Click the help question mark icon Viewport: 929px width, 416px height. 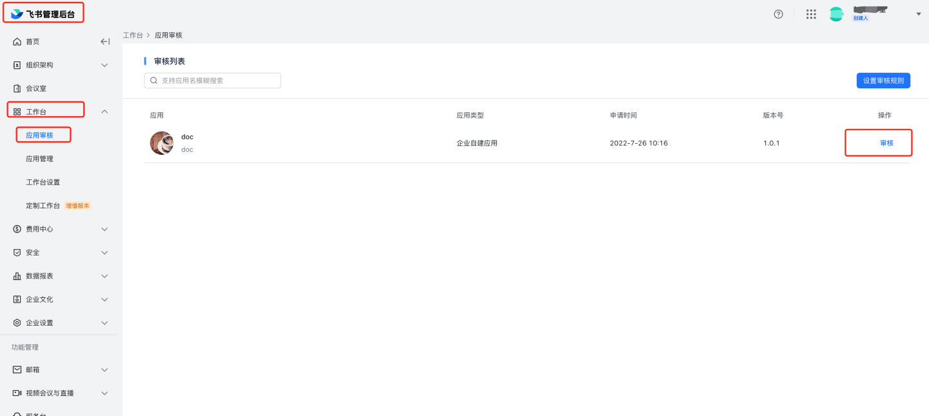point(778,14)
